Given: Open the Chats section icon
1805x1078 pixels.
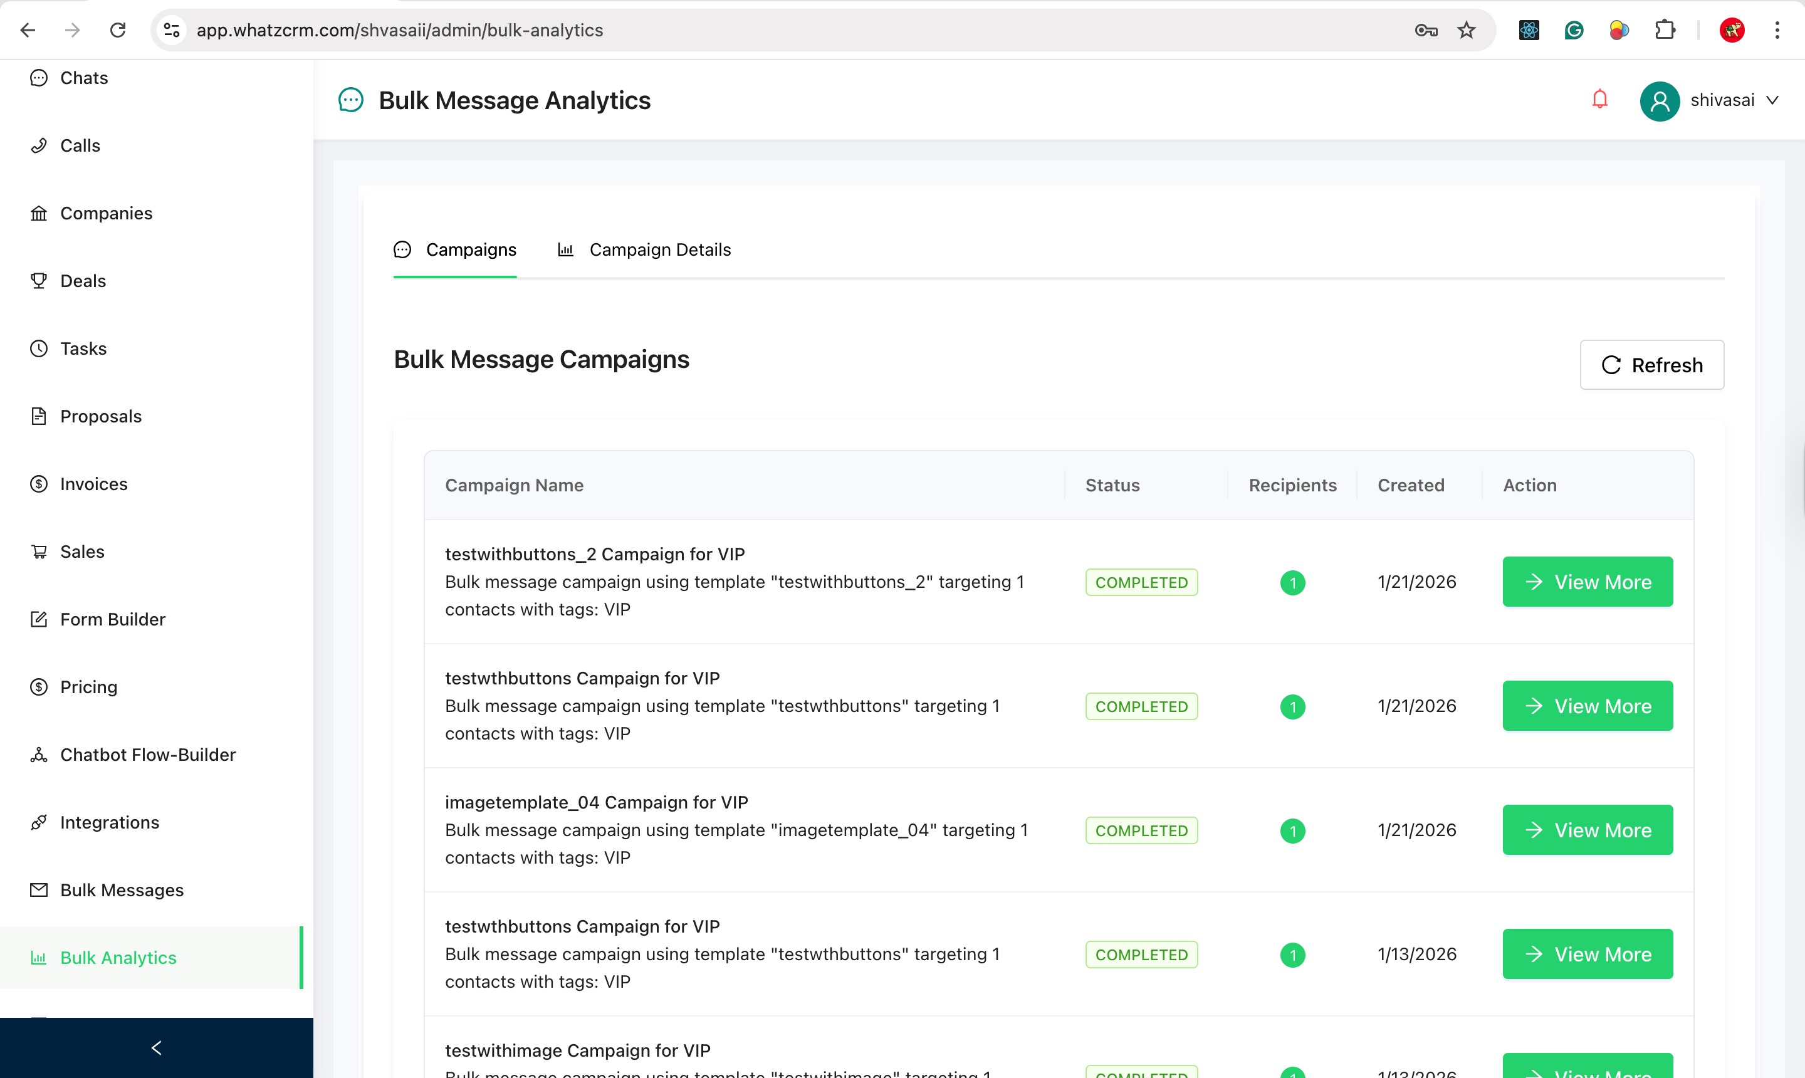Looking at the screenshot, I should 38,78.
